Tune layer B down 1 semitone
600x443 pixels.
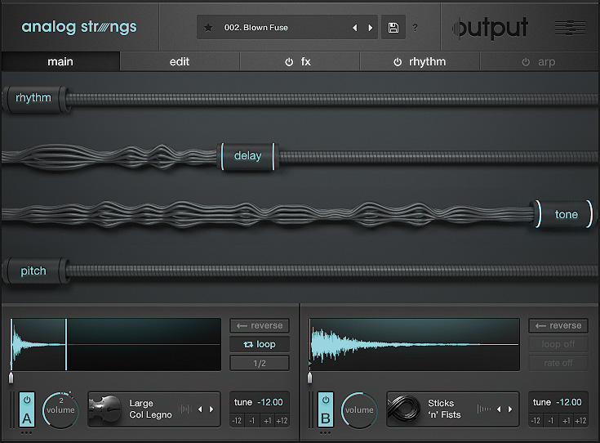point(551,421)
